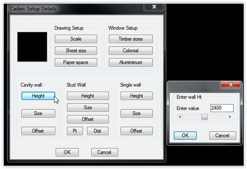
Task: Click the Stud Wall Pt button
Action: pyautogui.click(x=75, y=131)
